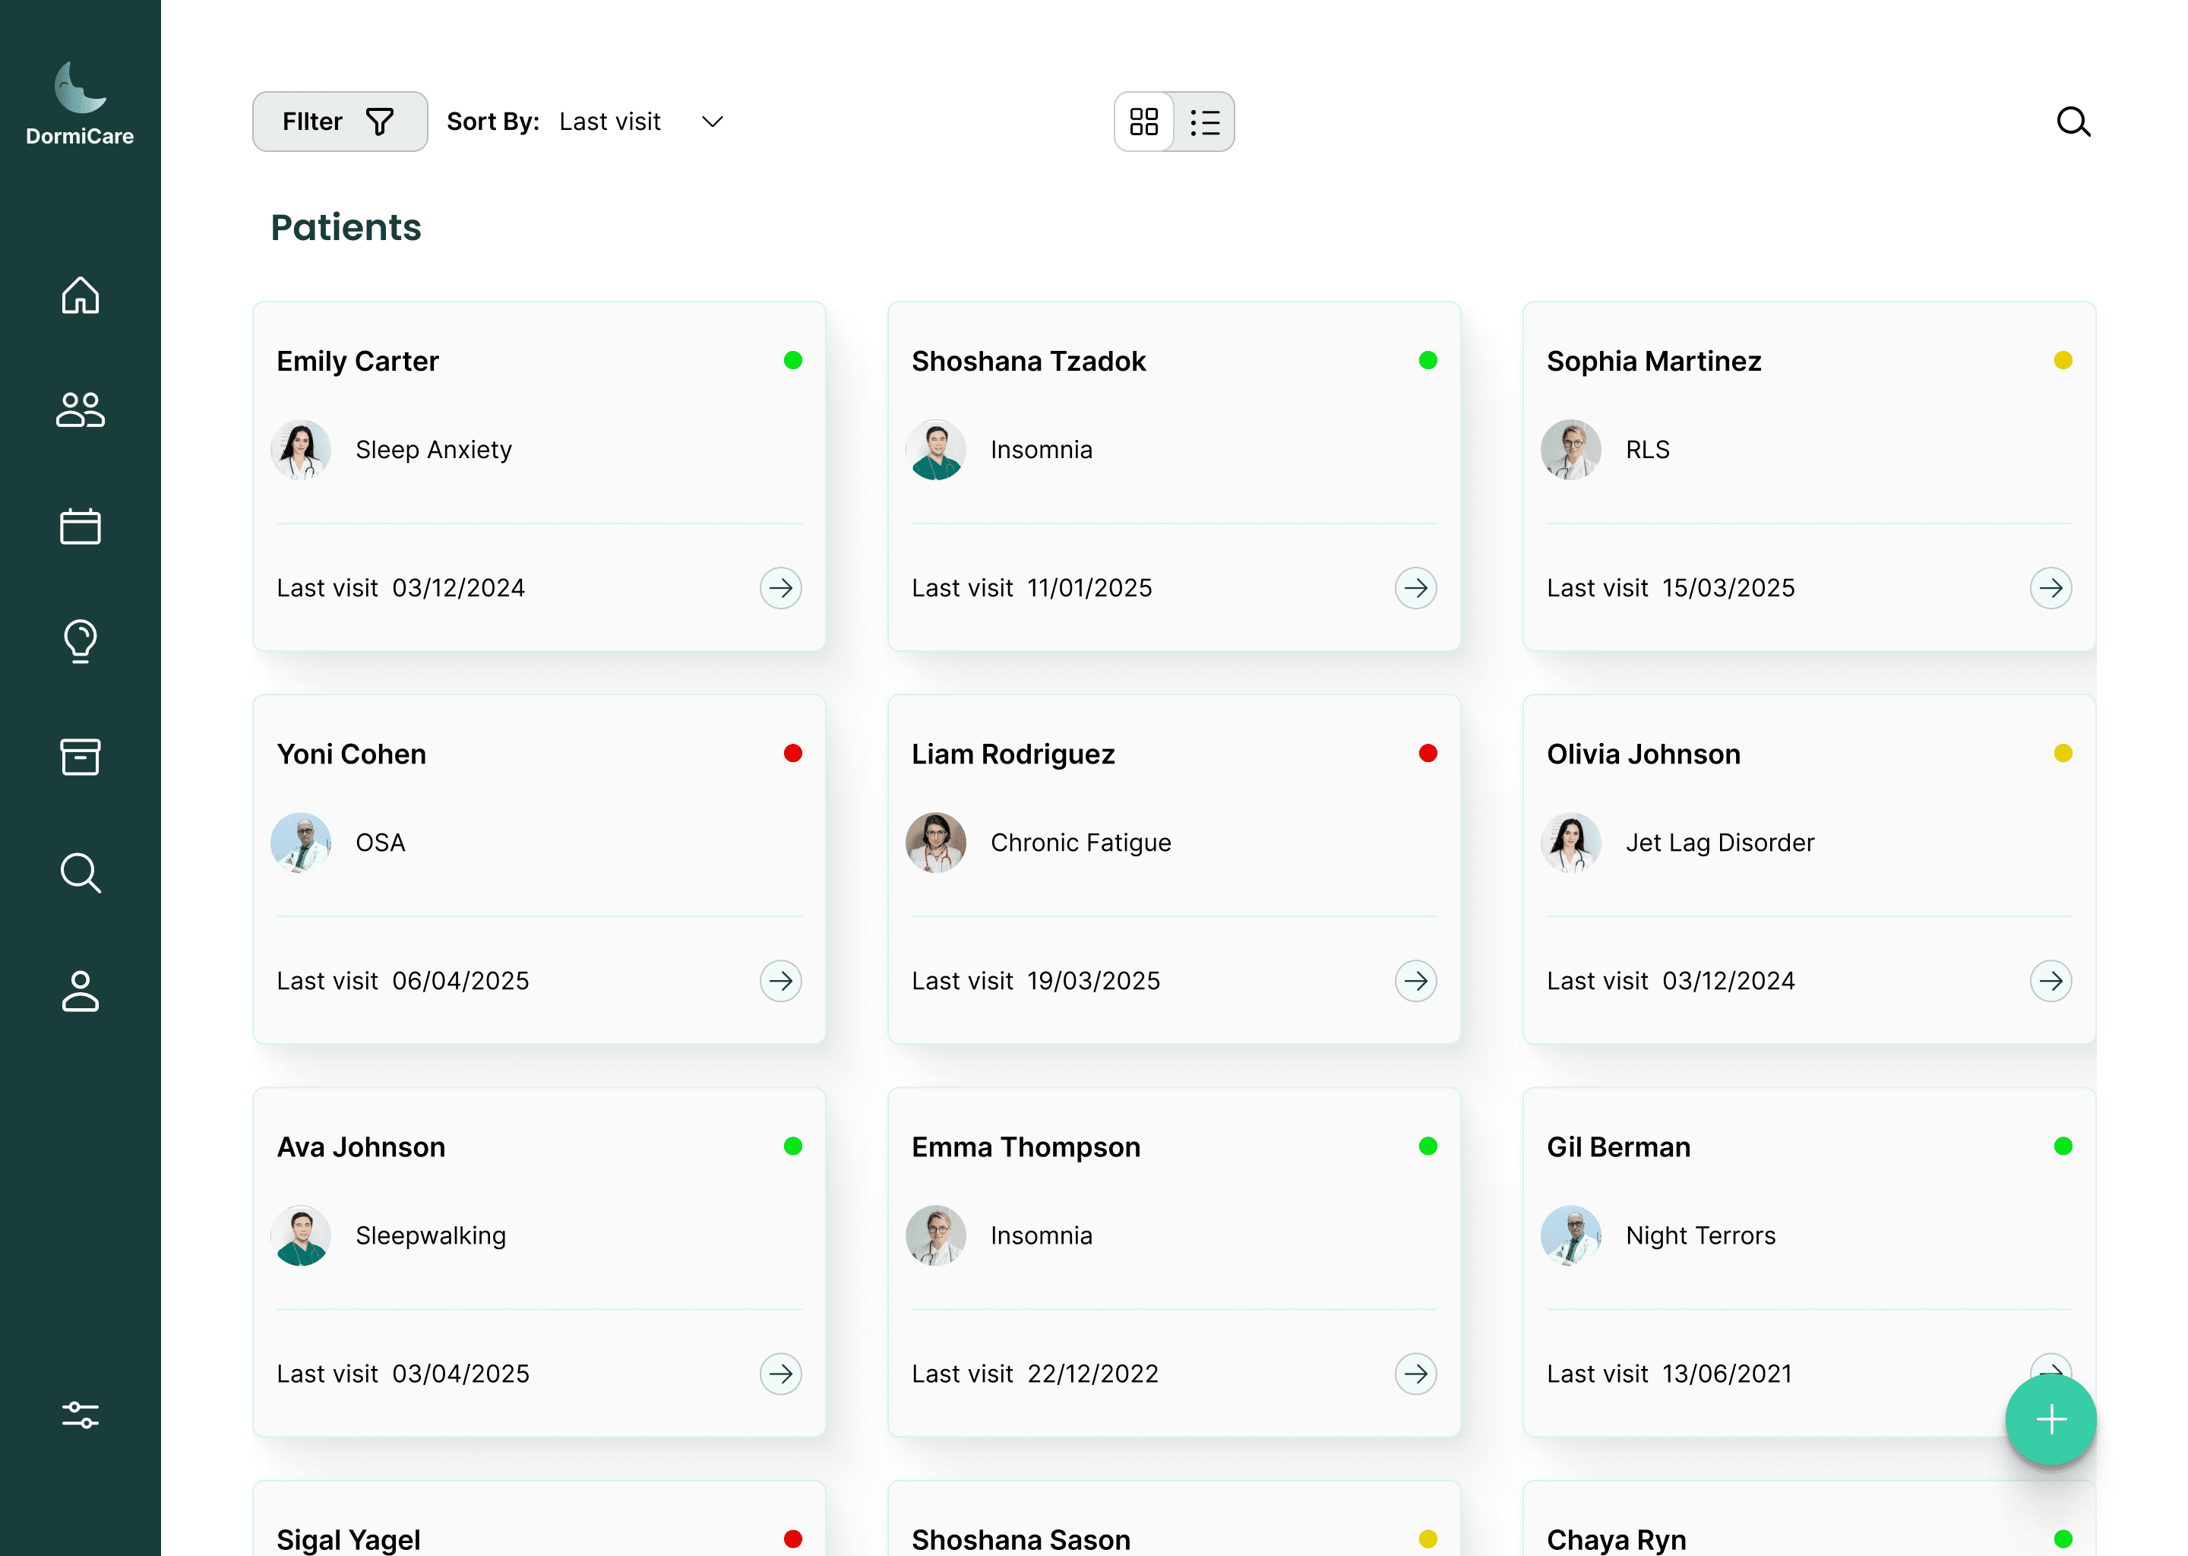Switch to list view layout
This screenshot has width=2188, height=1556.
coord(1204,122)
